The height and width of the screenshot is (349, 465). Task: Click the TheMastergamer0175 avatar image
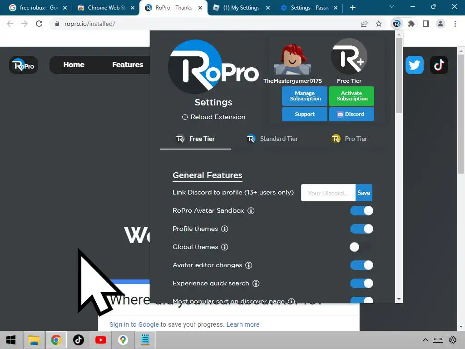292,59
